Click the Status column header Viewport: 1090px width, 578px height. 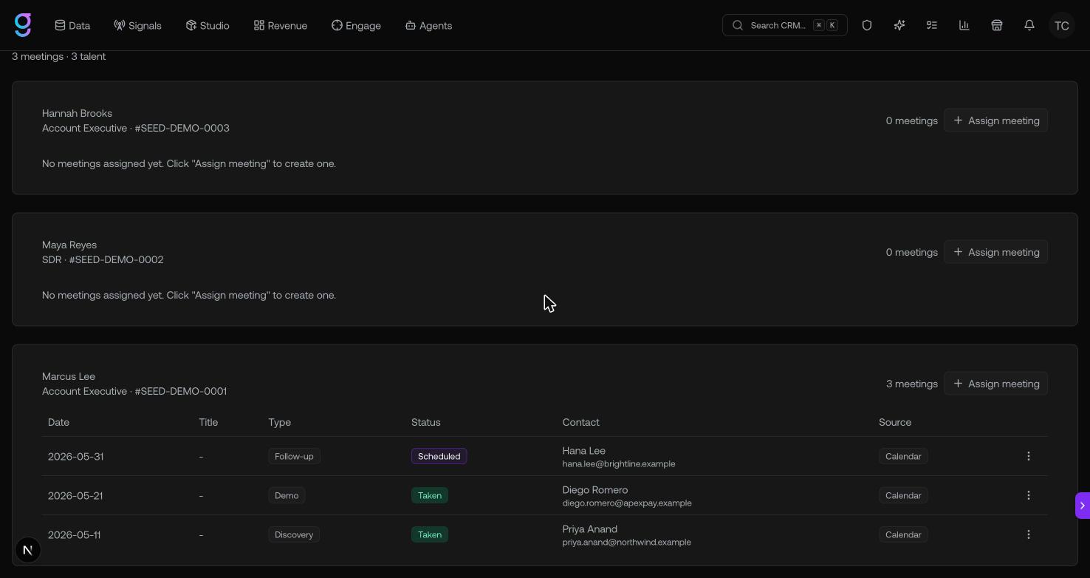tap(425, 422)
